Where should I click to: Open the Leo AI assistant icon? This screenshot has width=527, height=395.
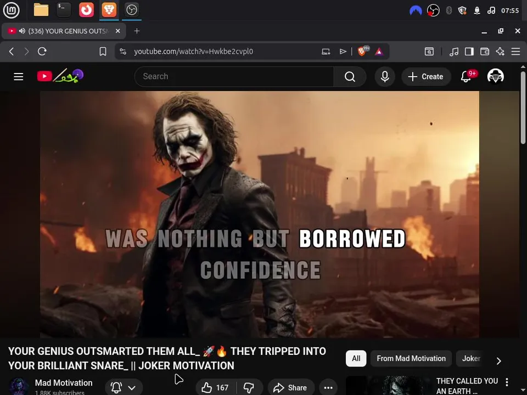[x=500, y=52]
